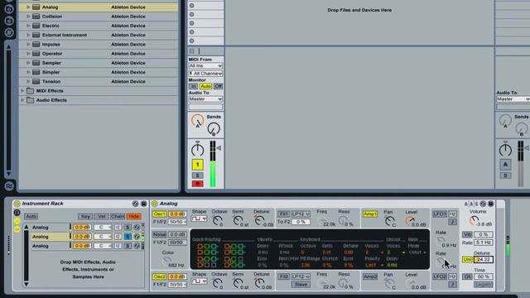Click LFO2 retrigger icon
The image size is (530, 298).
(453, 285)
